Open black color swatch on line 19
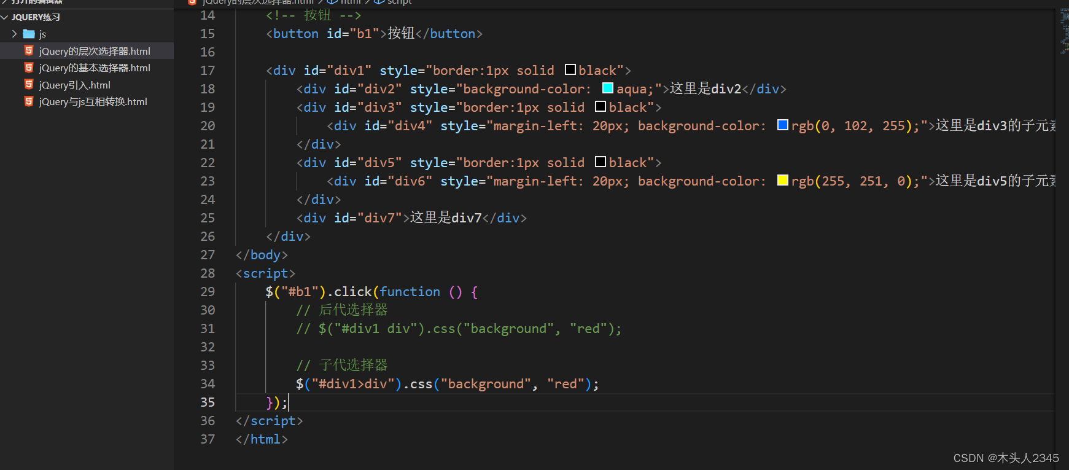The width and height of the screenshot is (1069, 470). tap(601, 106)
